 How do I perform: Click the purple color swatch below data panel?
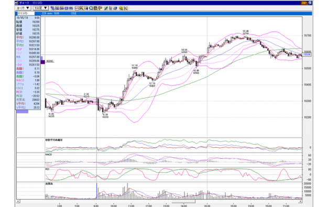23,112
